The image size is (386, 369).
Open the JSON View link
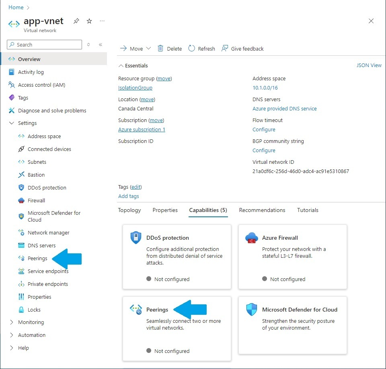click(369, 65)
